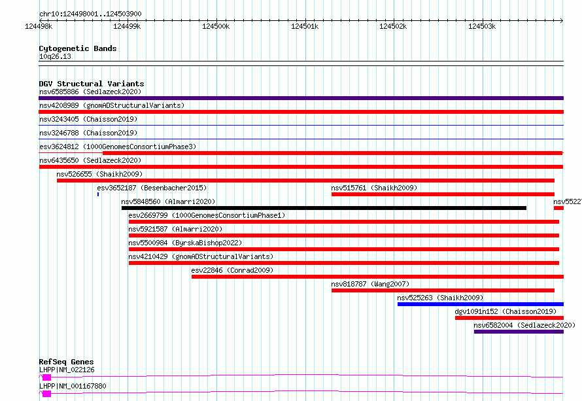
Task: Click the Cytogenetic Bands track title
Action: (78, 48)
